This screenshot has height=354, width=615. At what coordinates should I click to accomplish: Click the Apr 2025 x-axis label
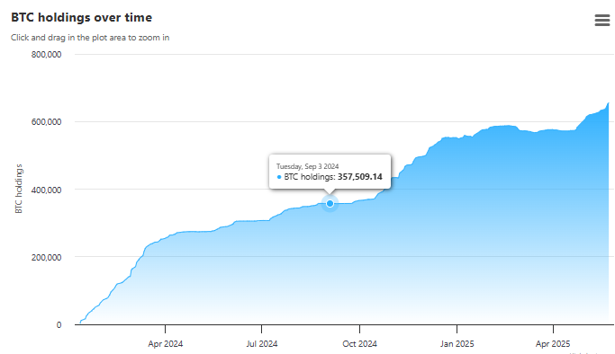coord(553,344)
